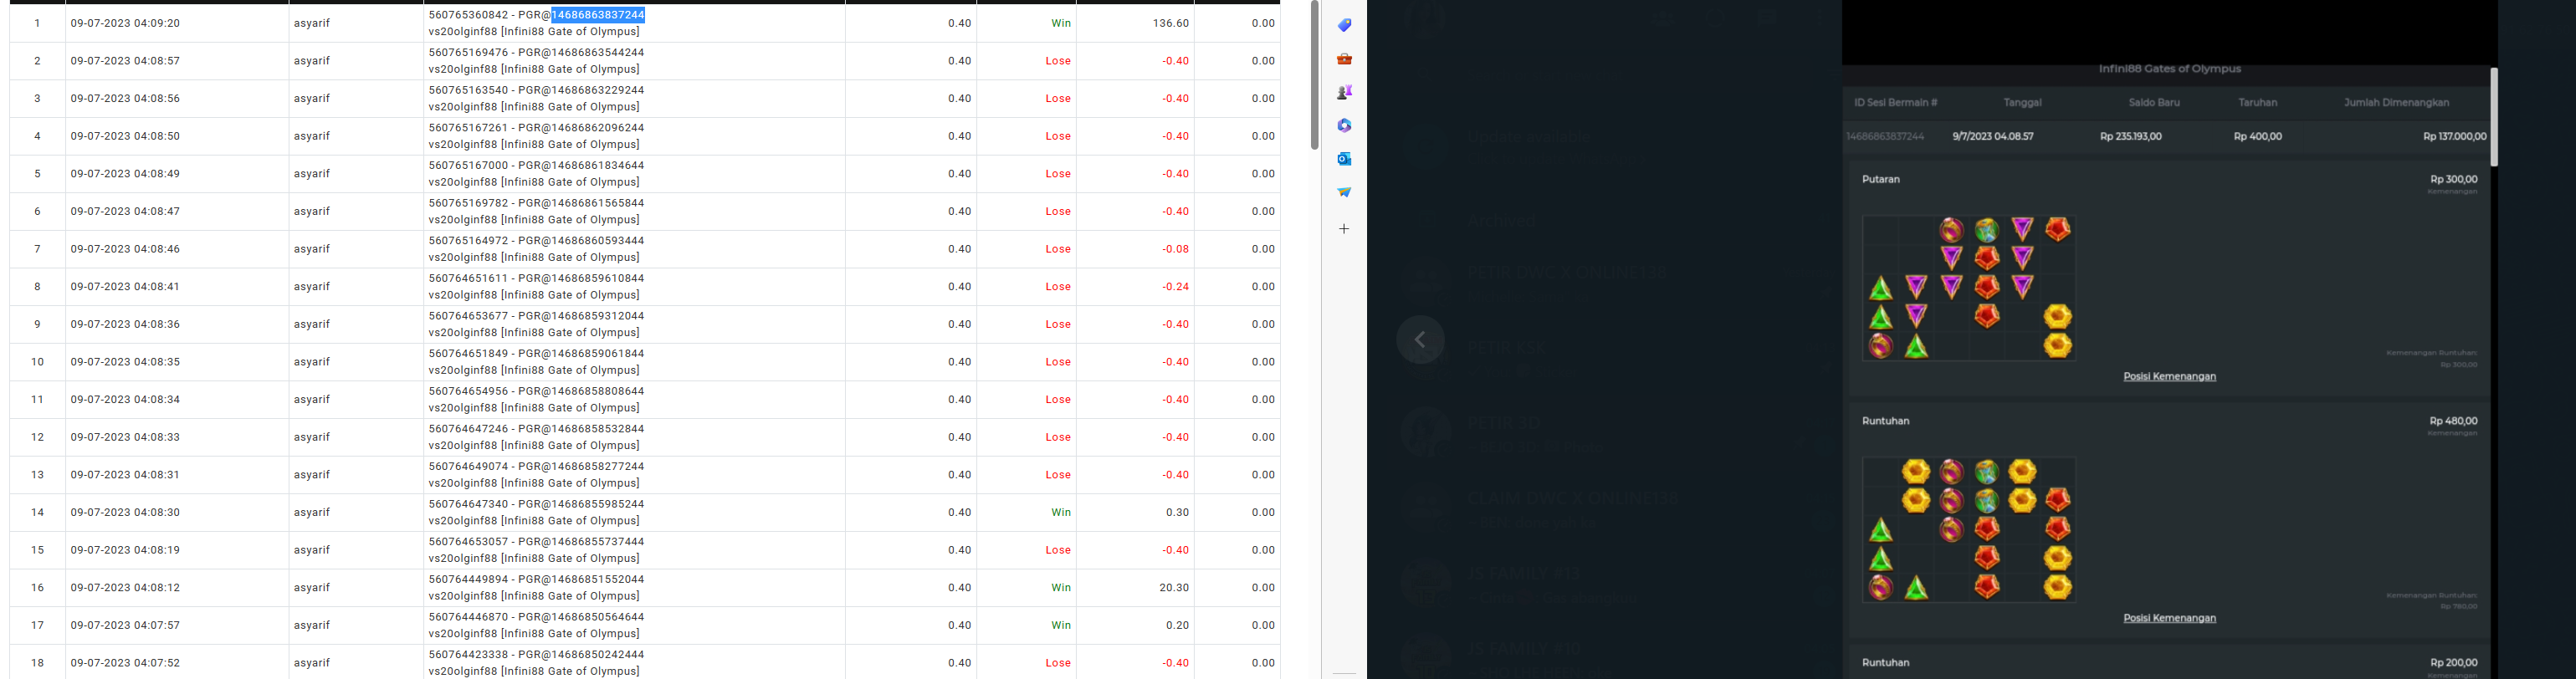Image resolution: width=2576 pixels, height=679 pixels.
Task: Click timestamp 09-07-2023 04:08:31
Action: click(x=125, y=475)
